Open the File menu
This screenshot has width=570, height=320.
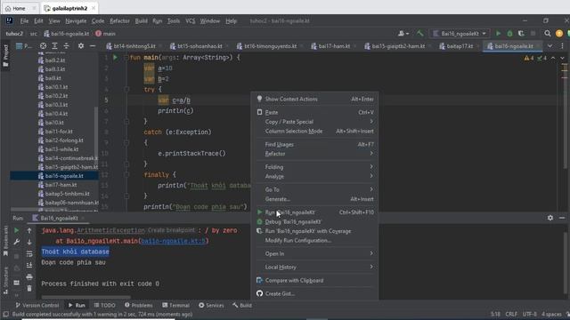coord(24,21)
